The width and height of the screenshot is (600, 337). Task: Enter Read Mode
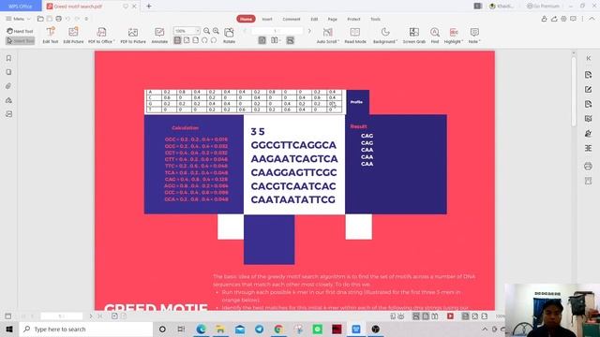(355, 36)
